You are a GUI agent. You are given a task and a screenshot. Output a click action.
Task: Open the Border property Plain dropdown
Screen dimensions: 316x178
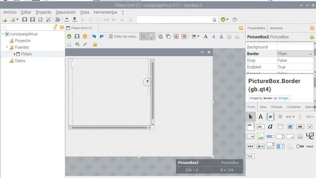311,54
